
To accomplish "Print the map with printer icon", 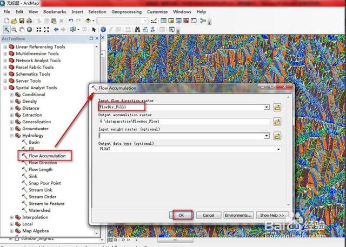I will pyautogui.click(x=29, y=21).
